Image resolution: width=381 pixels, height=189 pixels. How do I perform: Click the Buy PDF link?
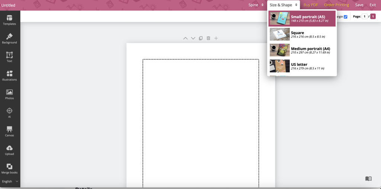coord(311,5)
